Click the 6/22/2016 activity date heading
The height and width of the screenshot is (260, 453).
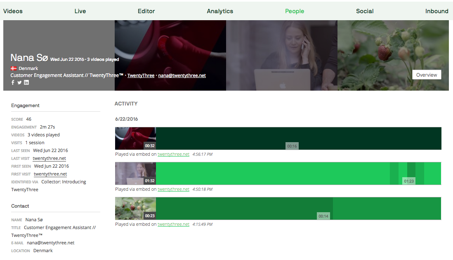127,119
